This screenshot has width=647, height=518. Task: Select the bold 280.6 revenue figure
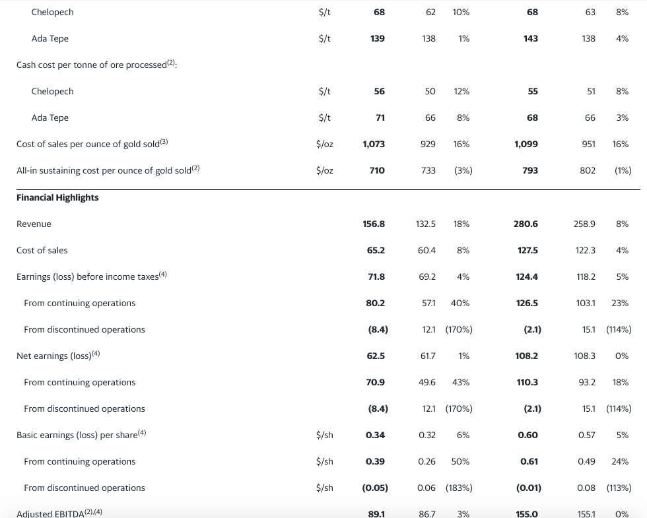tap(526, 224)
